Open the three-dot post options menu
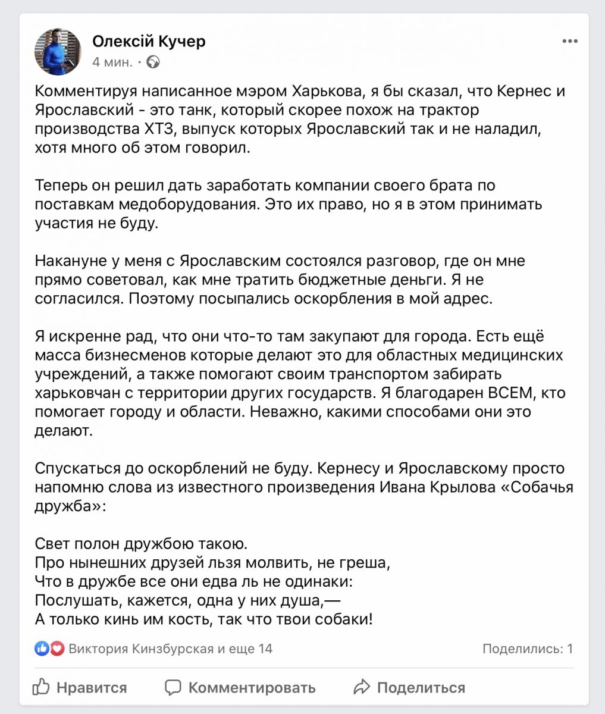Viewport: 605px width, 714px height. 569,41
